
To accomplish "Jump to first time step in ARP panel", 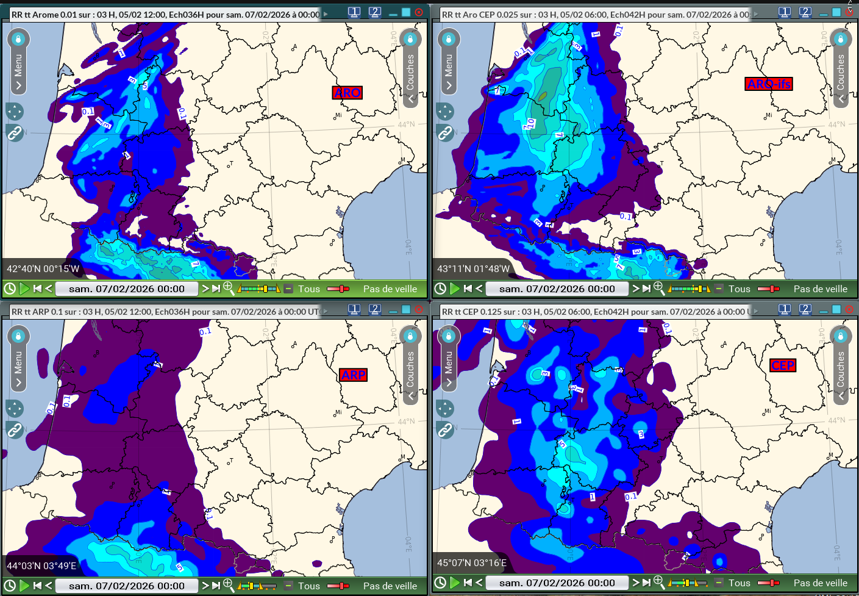I will [38, 586].
